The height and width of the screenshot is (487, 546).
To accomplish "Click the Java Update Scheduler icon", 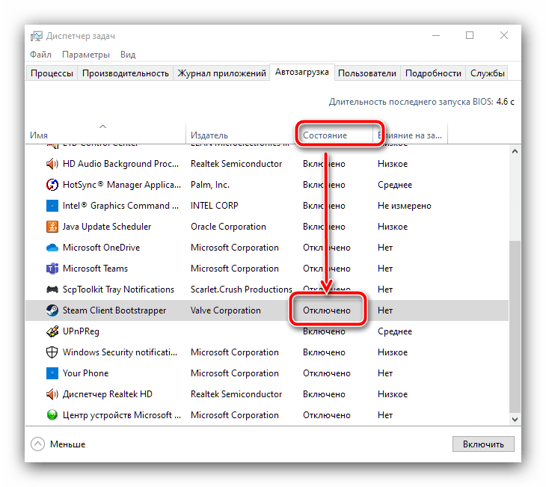I will click(52, 227).
